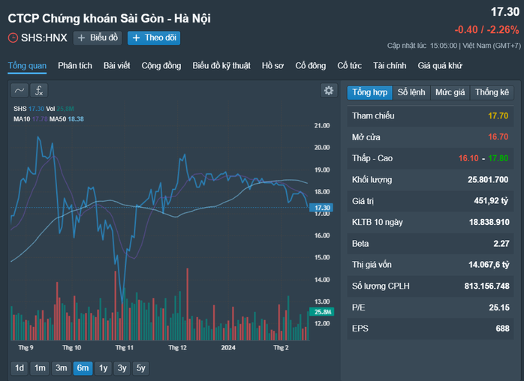
Task: Click the Biểu đồ add button
Action: point(98,38)
